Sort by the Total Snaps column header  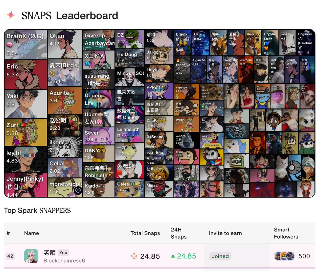(x=145, y=233)
